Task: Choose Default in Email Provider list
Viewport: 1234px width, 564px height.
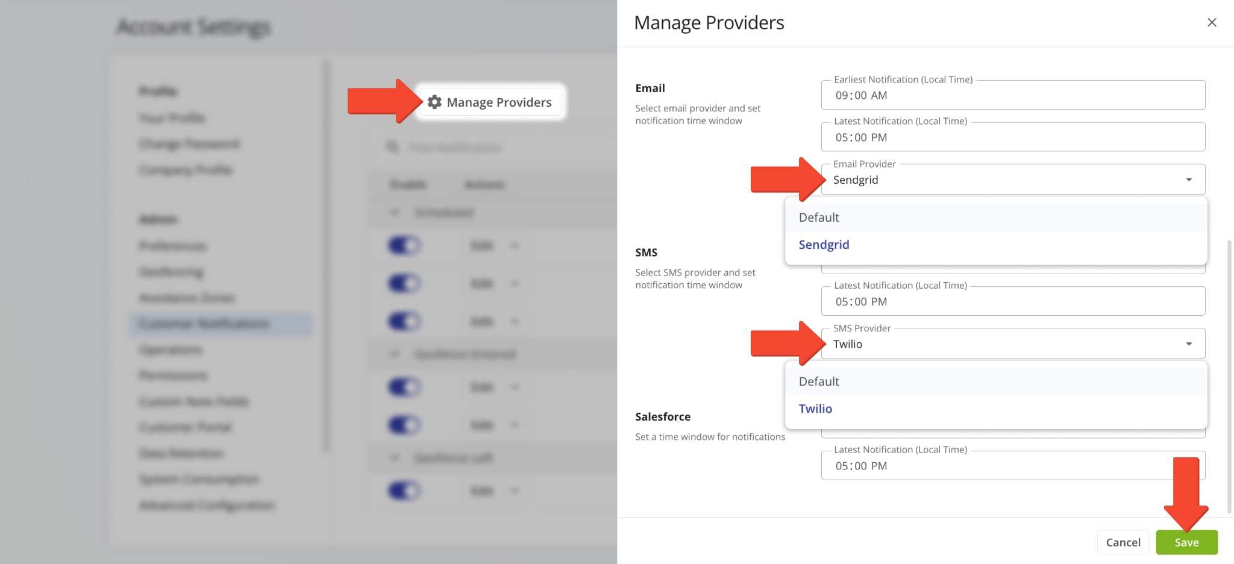Action: (x=996, y=218)
